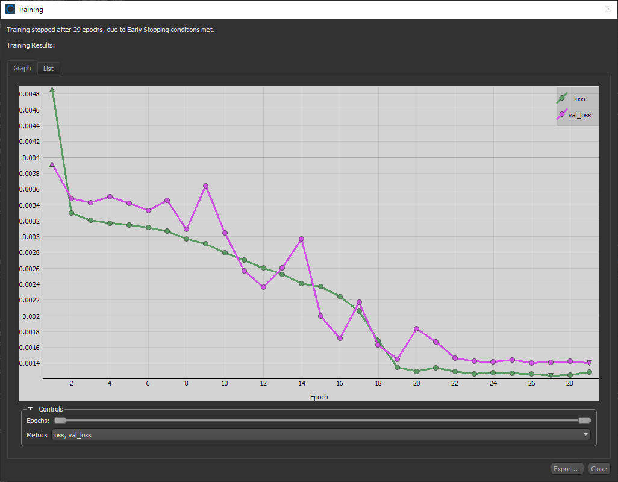Select the val_loss dip point at epoch 16
Viewport: 618px width, 482px height.
(340, 339)
